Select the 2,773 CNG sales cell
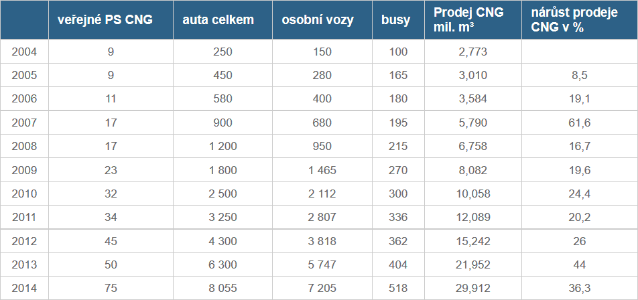638x300 pixels. pos(473,52)
